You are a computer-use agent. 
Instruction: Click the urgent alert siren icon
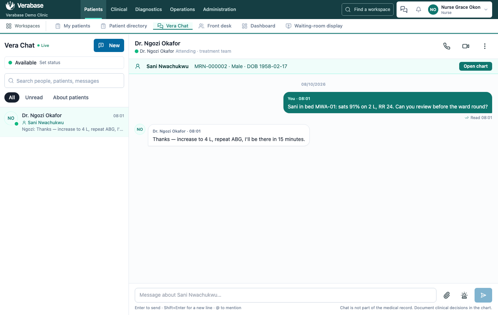pos(464,295)
